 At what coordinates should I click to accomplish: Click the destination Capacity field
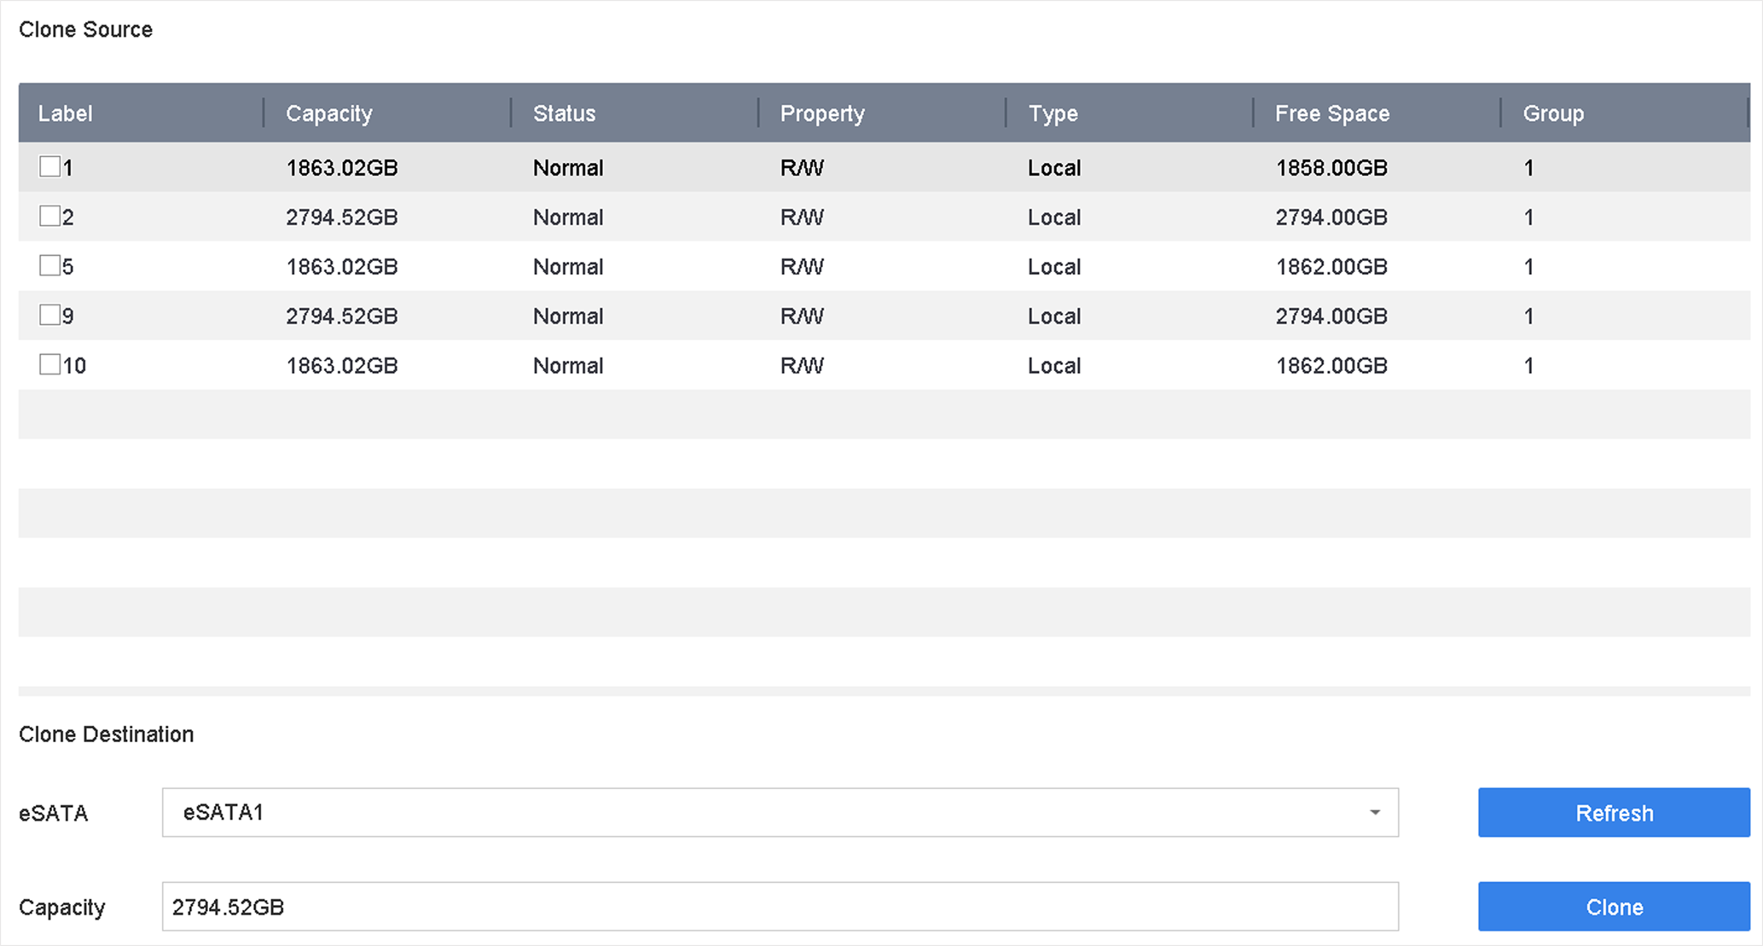(780, 907)
